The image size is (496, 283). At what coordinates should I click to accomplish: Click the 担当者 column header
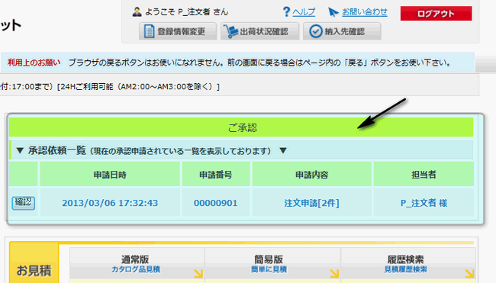[424, 175]
